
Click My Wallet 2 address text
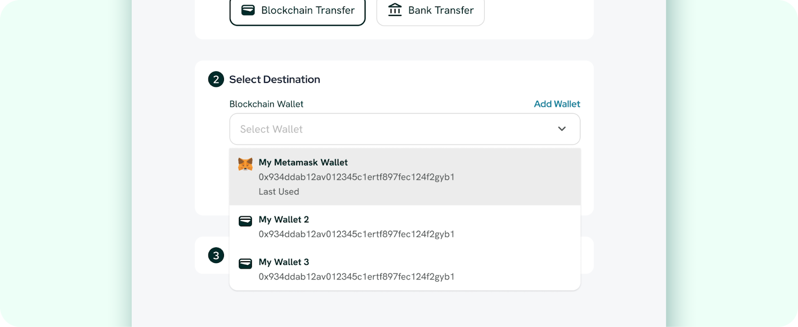click(357, 234)
